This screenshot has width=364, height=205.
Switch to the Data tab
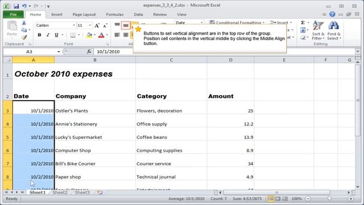coord(138,14)
